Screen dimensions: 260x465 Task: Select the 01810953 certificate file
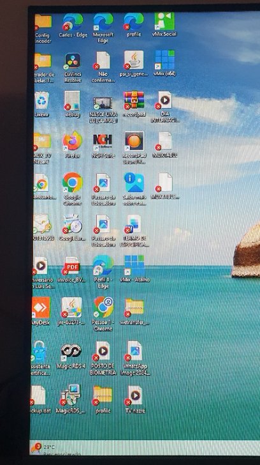(x=43, y=227)
